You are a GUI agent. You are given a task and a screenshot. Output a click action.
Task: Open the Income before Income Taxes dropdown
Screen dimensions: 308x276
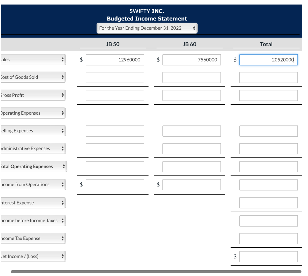tap(33, 220)
